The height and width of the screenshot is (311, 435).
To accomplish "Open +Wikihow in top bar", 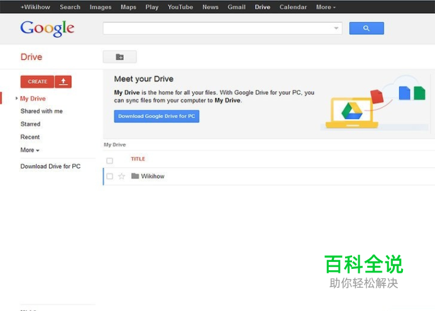I will pyautogui.click(x=35, y=7).
